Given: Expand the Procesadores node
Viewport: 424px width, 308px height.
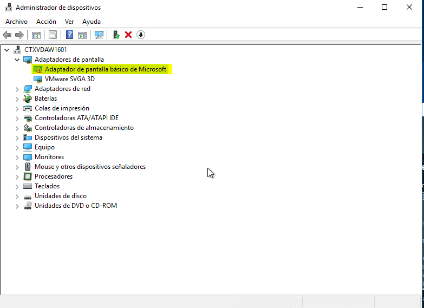Looking at the screenshot, I should [17, 177].
